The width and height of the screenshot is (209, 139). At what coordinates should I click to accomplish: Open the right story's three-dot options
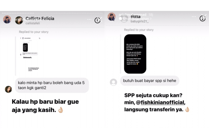click(x=194, y=16)
